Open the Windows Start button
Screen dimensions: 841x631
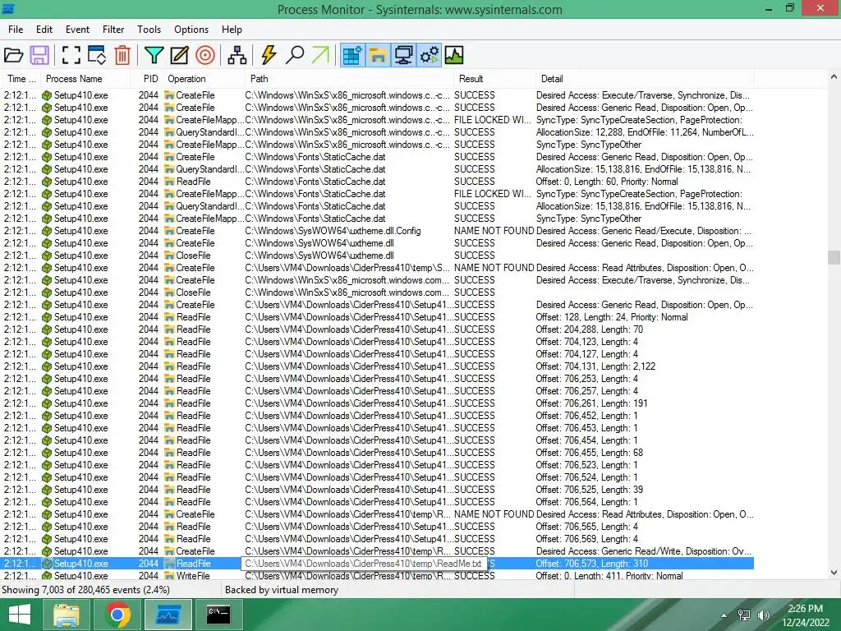pos(20,615)
